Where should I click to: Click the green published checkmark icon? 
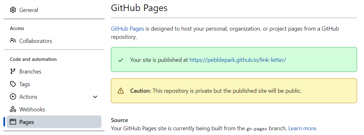pos(120,60)
